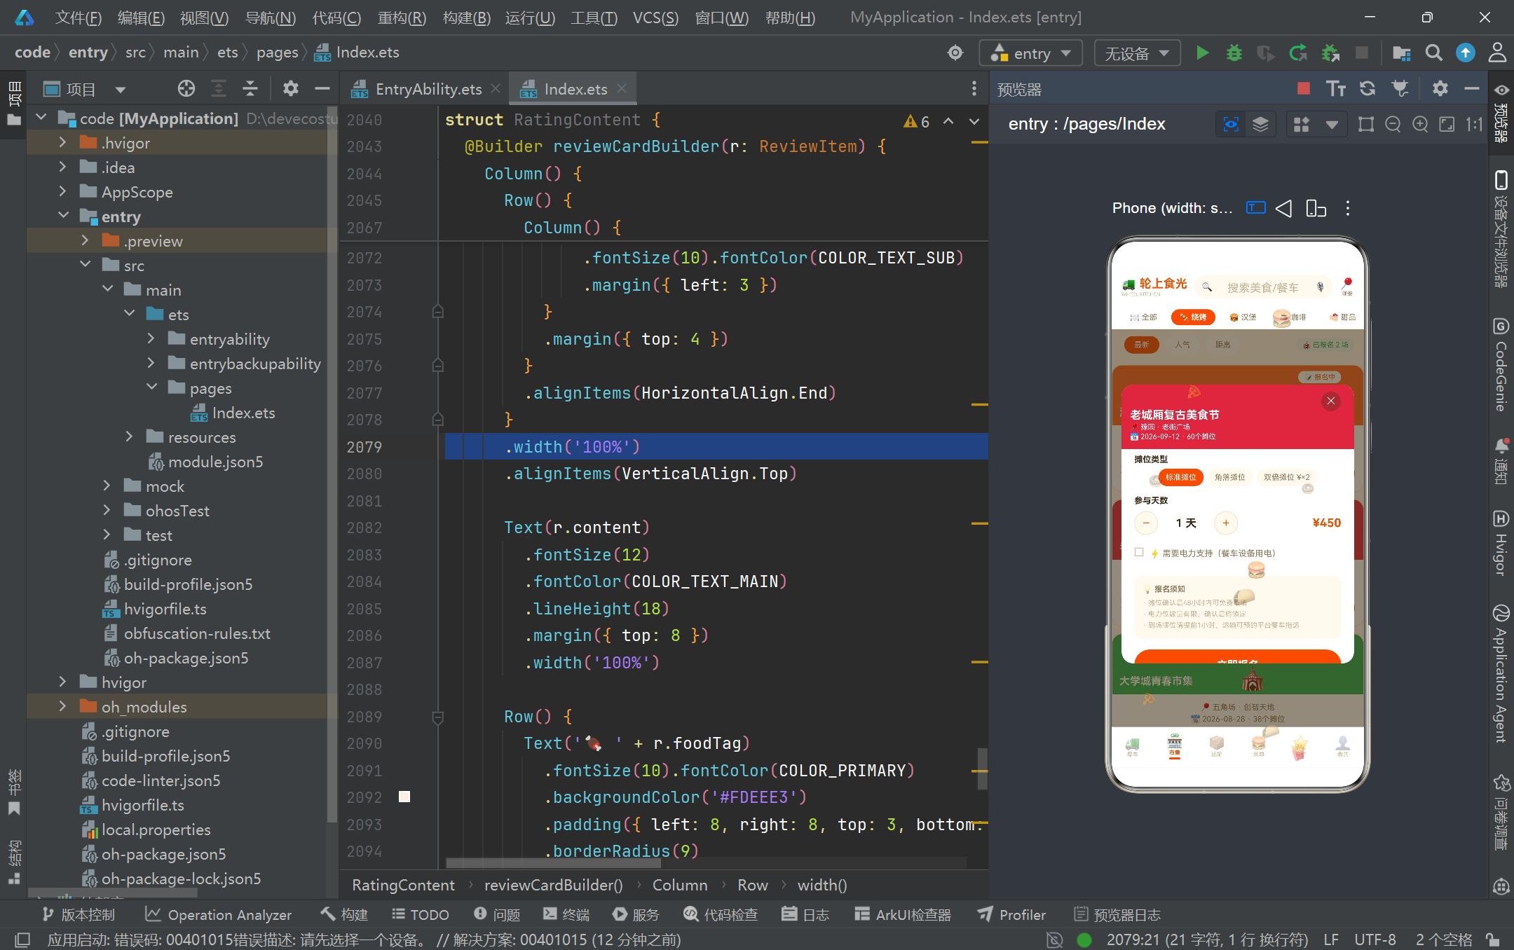Fit preview to window icon

coord(1447,124)
